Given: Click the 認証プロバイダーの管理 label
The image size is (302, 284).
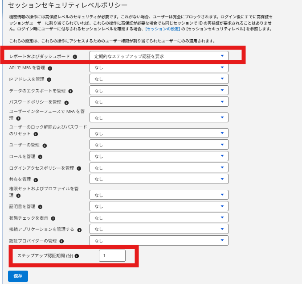Looking at the screenshot, I should (x=33, y=241).
